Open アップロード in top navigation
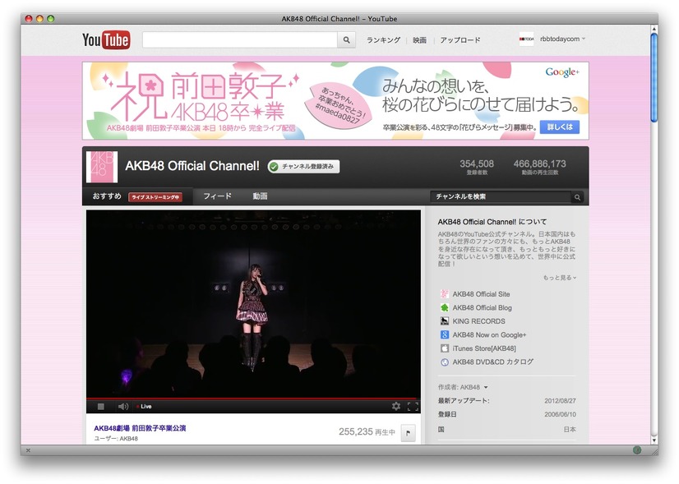679x484 pixels. tap(460, 39)
